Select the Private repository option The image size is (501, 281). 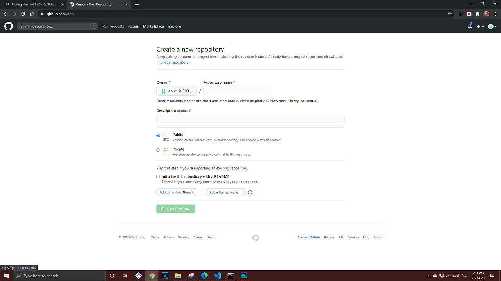coord(158,150)
